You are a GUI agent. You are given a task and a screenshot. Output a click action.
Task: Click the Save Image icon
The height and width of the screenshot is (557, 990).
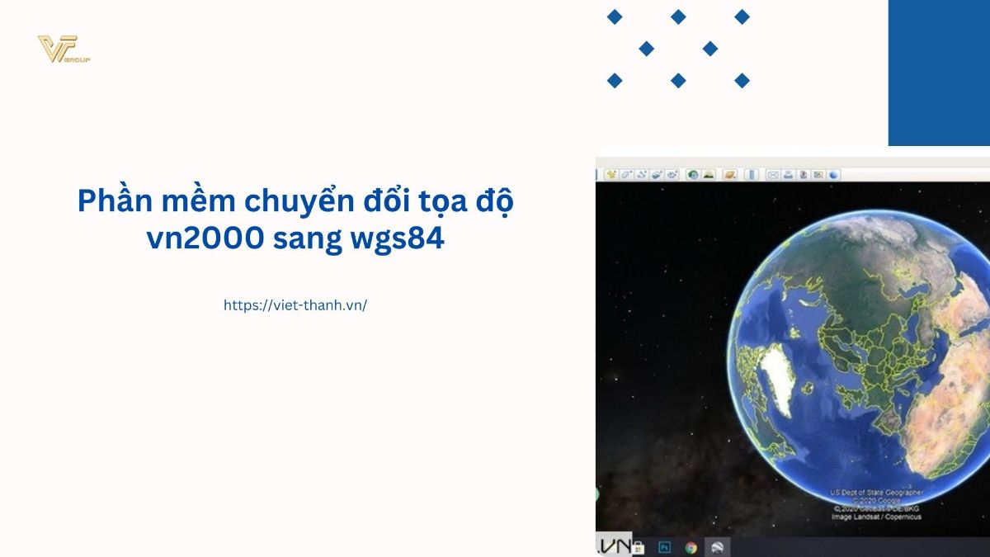804,174
